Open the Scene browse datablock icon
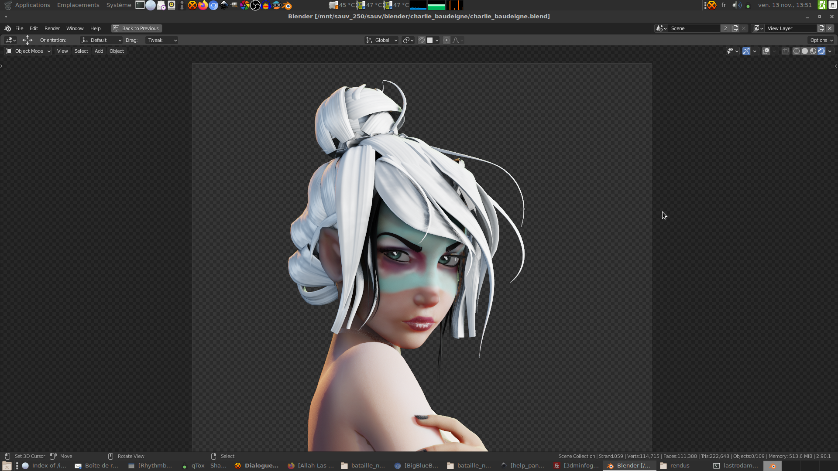The width and height of the screenshot is (838, 471). click(x=661, y=28)
